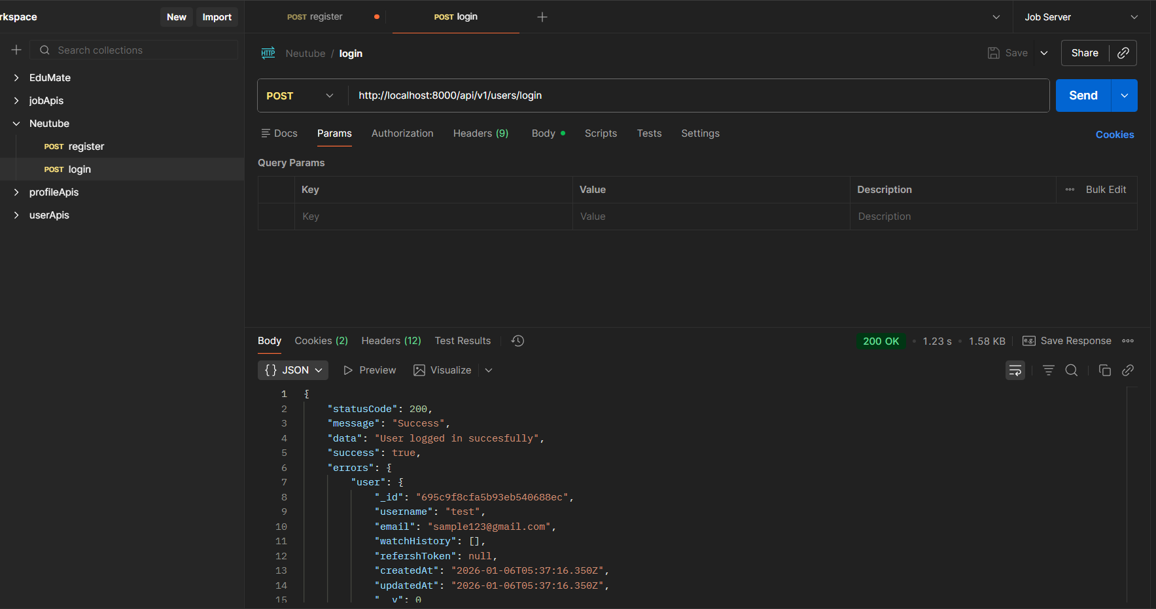The height and width of the screenshot is (609, 1156).
Task: Expand the jobApis collection
Action: click(x=16, y=101)
